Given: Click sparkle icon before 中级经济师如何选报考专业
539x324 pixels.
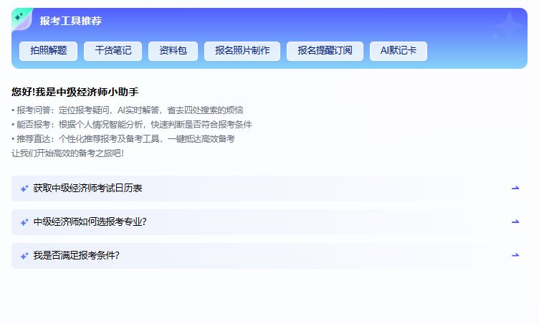Looking at the screenshot, I should point(24,222).
